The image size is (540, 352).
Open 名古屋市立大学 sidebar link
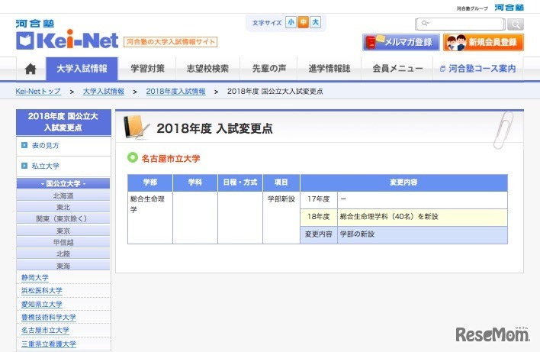coord(45,331)
